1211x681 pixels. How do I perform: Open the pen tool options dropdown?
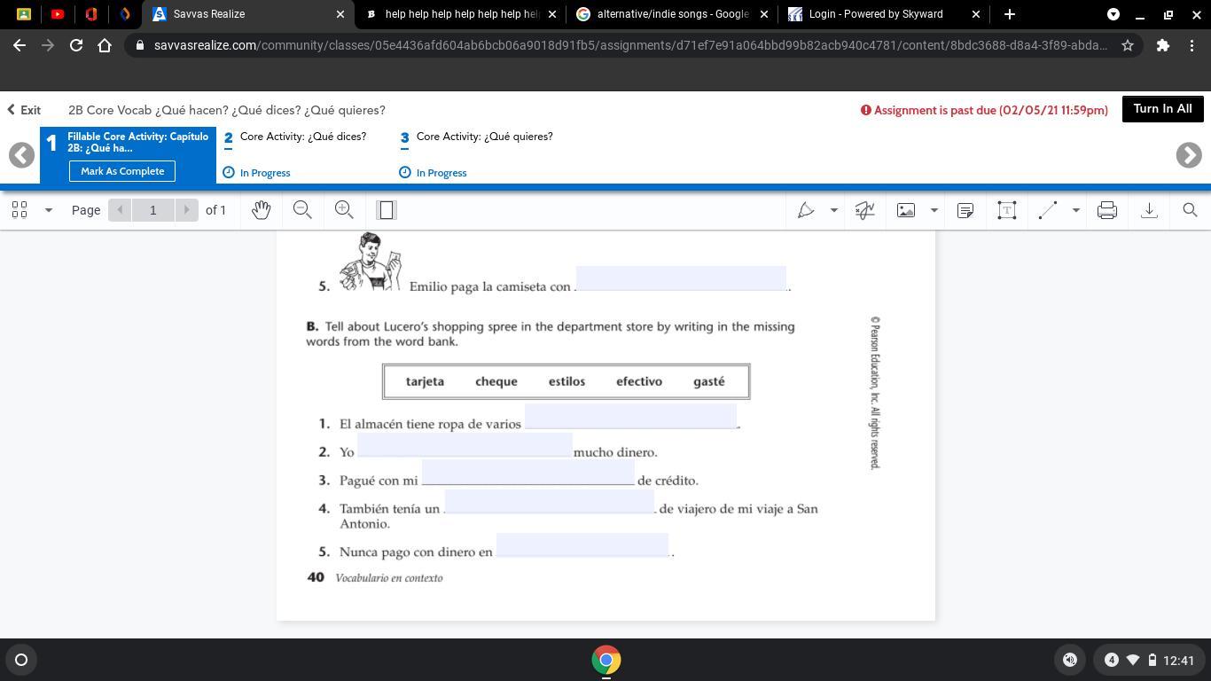coord(833,210)
